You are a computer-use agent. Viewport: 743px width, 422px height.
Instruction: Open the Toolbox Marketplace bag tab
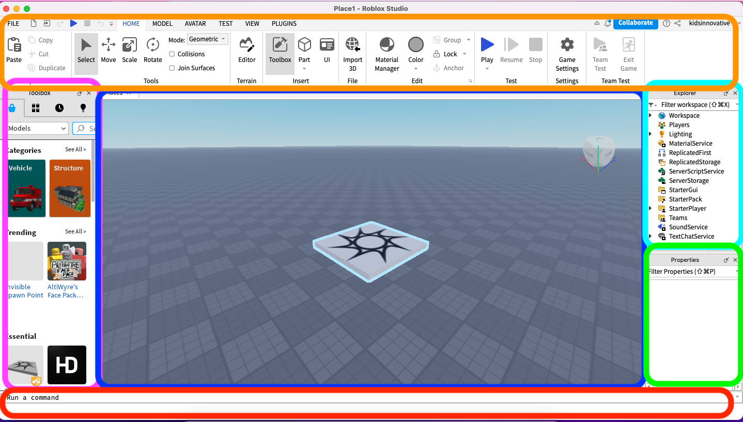coord(12,108)
